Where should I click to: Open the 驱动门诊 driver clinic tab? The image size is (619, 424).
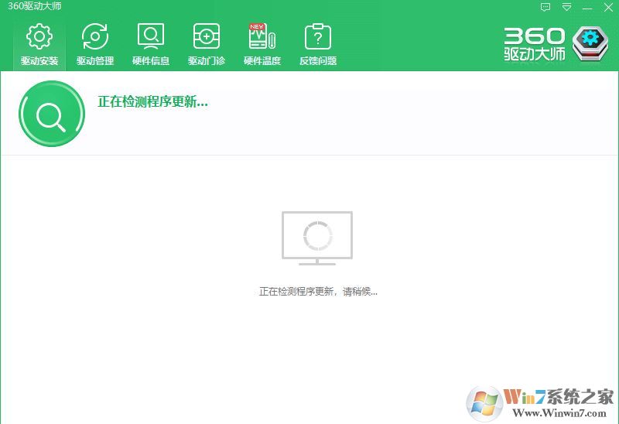click(x=207, y=45)
